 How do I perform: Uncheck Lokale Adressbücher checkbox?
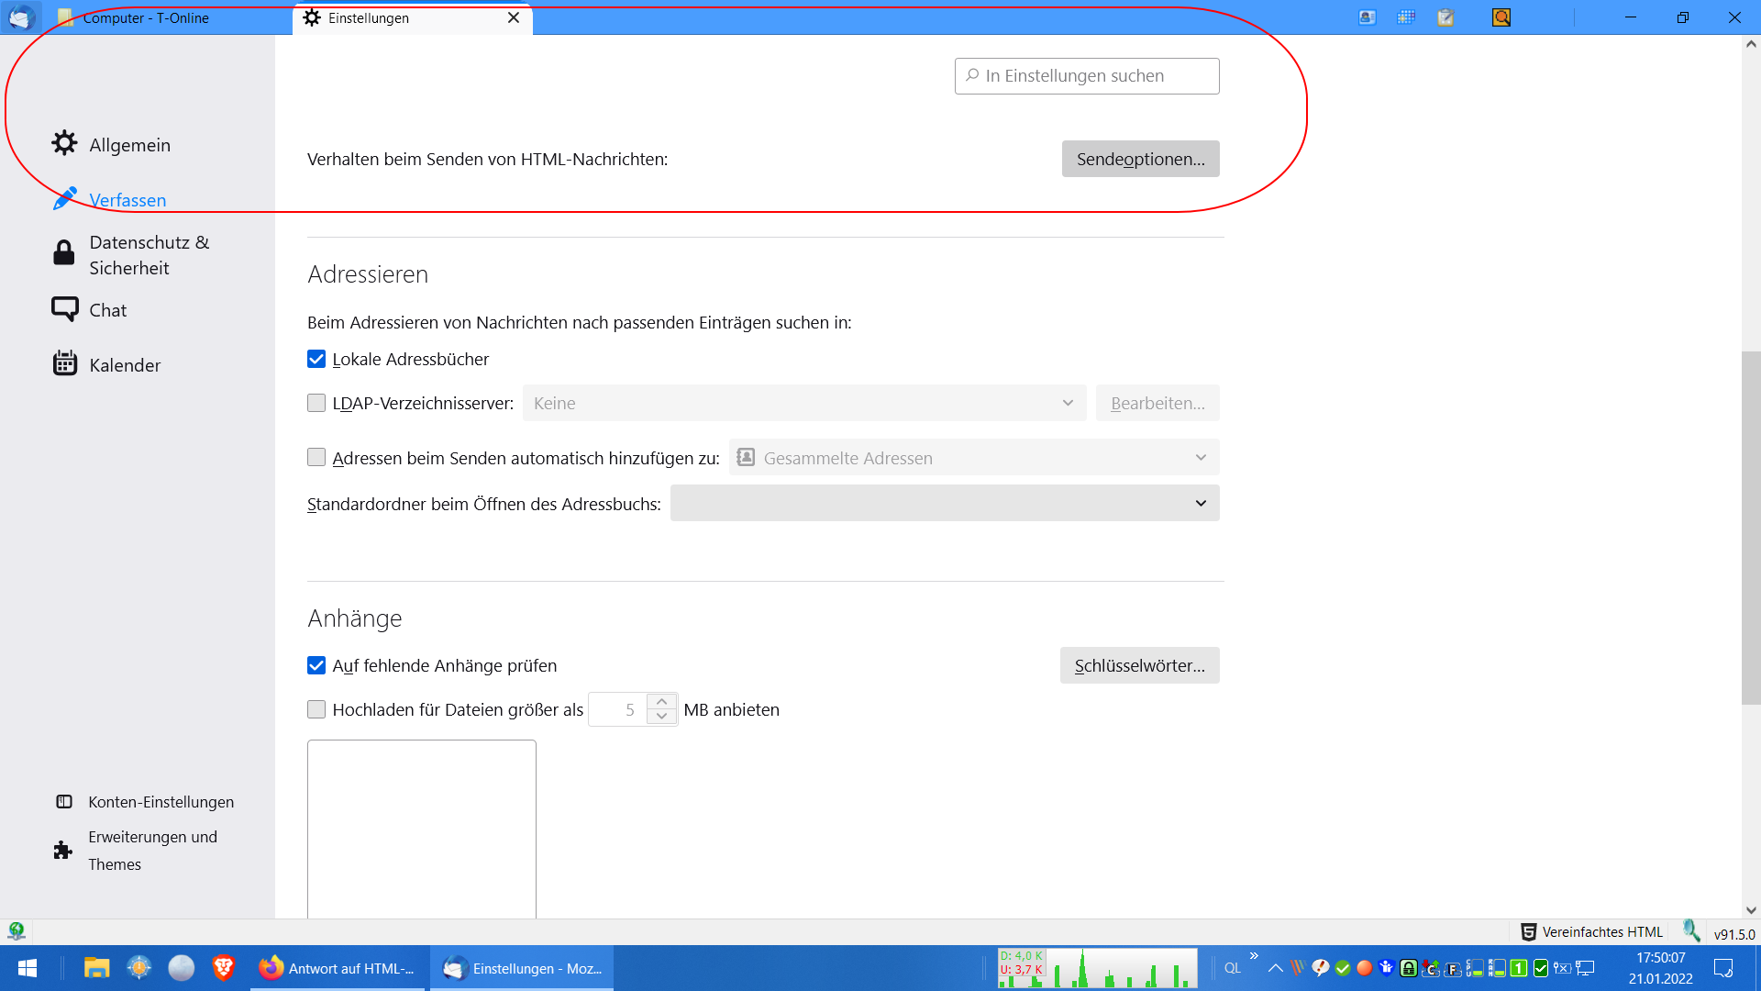(316, 359)
